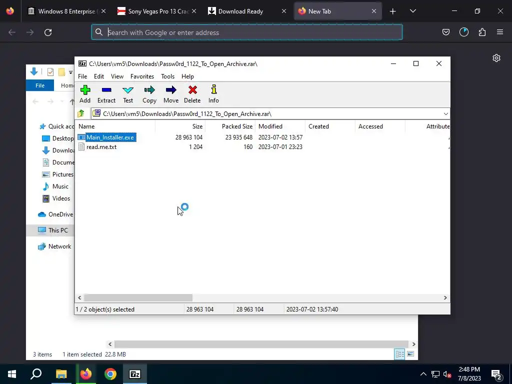The width and height of the screenshot is (512, 384).
Task: Extract the archive with the Extract tool
Action: [x=106, y=94]
